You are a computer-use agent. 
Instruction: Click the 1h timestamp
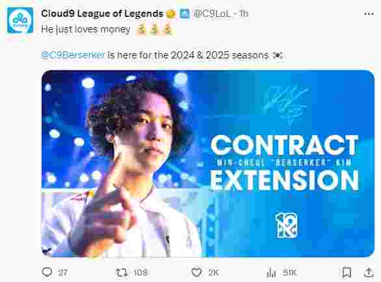[244, 14]
